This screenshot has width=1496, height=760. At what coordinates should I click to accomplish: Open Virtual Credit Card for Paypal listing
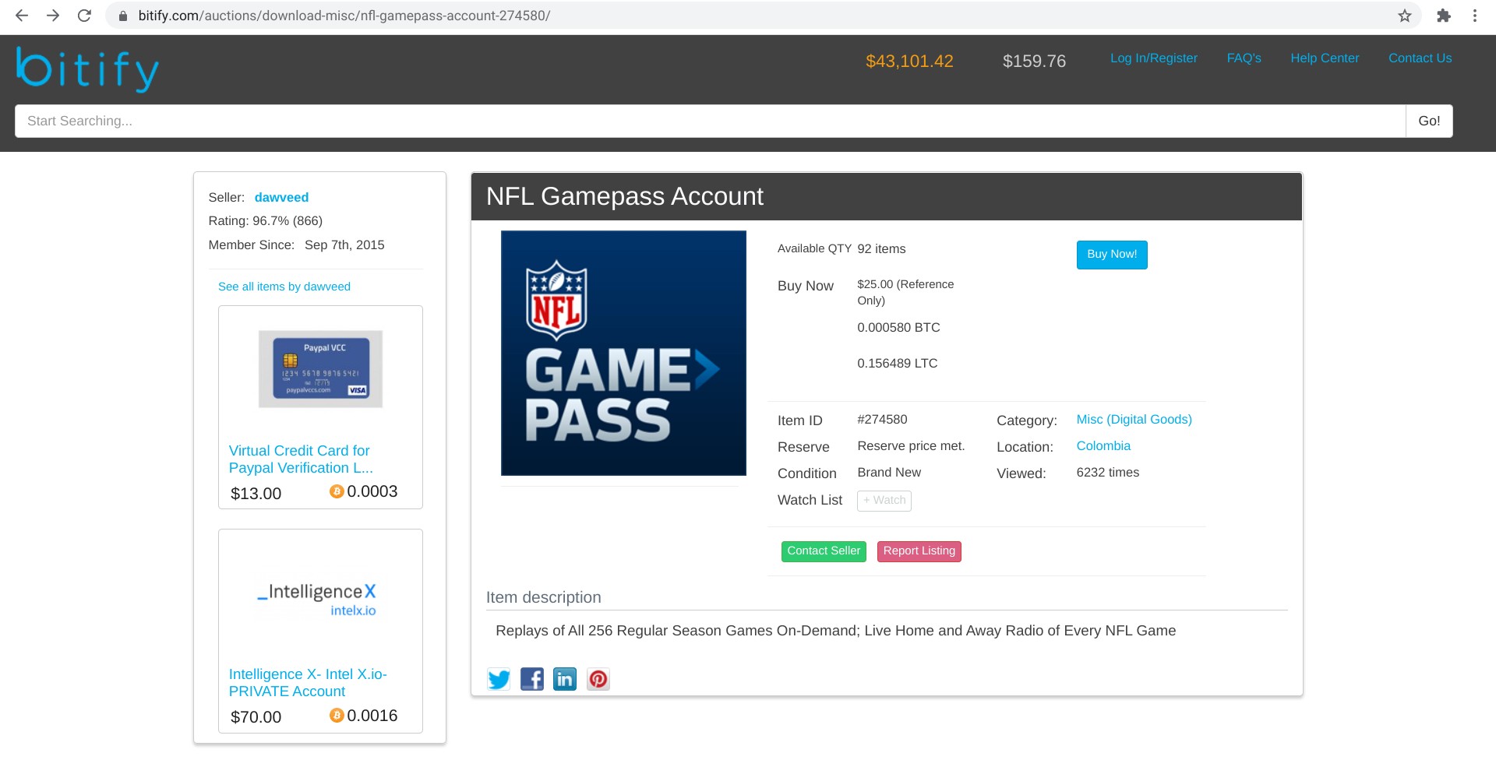301,459
